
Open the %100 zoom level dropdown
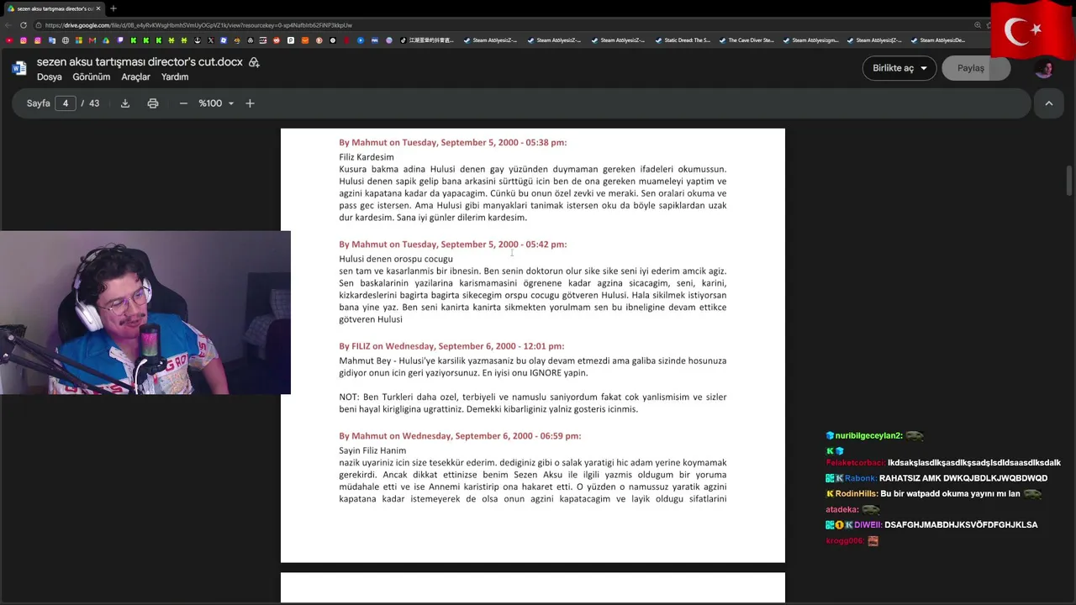point(216,103)
